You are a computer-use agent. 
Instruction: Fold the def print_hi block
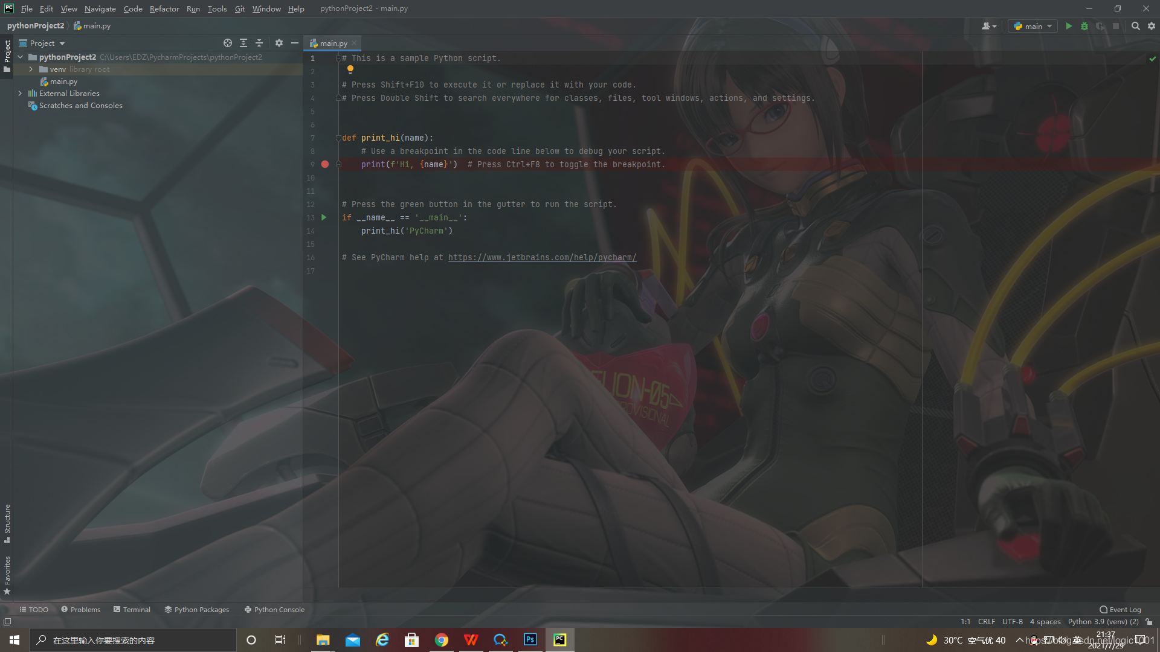click(338, 138)
